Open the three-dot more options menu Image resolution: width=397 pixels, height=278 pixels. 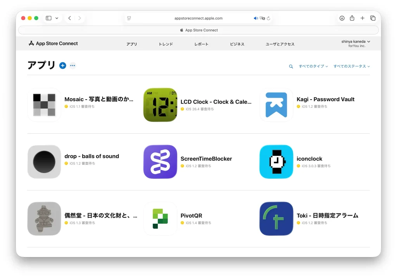tap(72, 66)
